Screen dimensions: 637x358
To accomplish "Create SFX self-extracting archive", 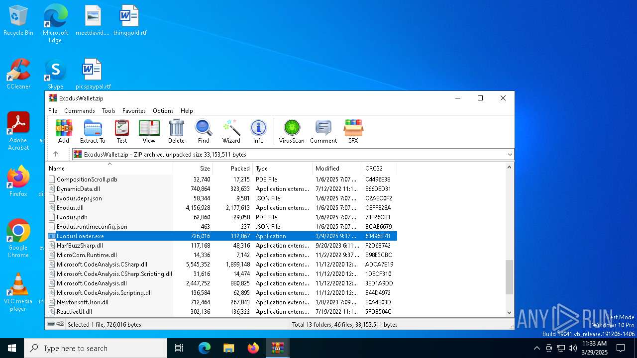I will coord(353,131).
